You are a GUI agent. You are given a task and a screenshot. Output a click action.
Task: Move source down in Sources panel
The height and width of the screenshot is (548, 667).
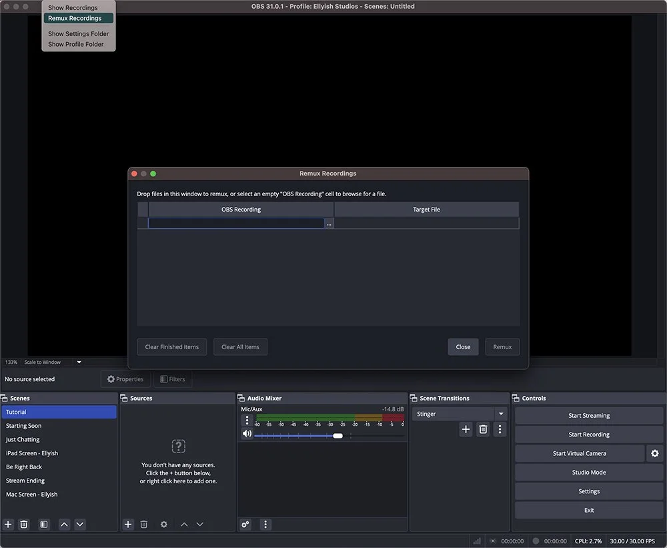coord(200,524)
